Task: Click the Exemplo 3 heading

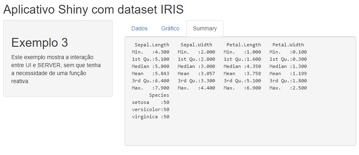Action: click(40, 43)
